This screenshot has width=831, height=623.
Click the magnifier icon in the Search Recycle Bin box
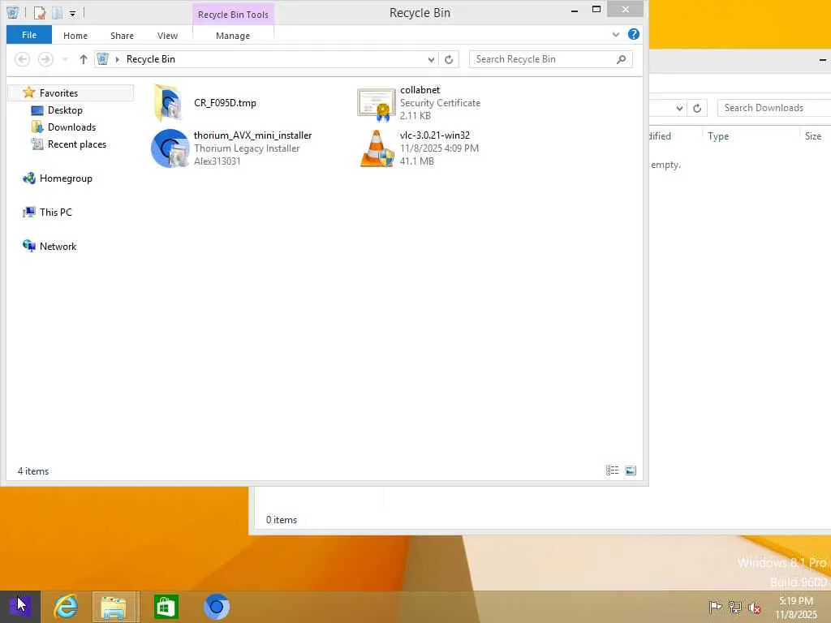[x=621, y=59]
